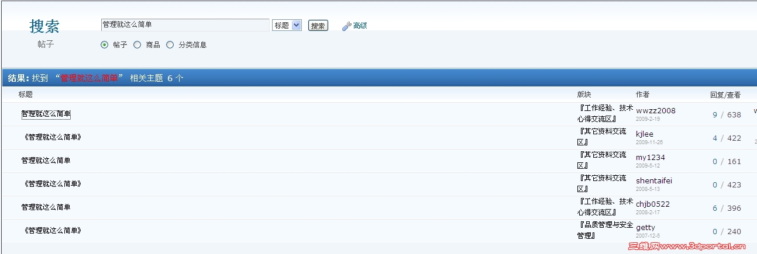Open the board 『其它资料交流区』 in shentaifei's row
Image resolution: width=757 pixels, height=254 pixels.
click(x=601, y=184)
